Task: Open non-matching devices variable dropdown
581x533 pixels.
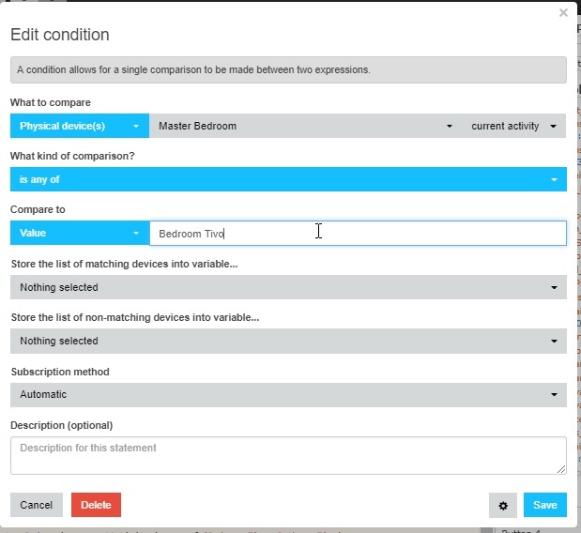Action: [x=288, y=341]
